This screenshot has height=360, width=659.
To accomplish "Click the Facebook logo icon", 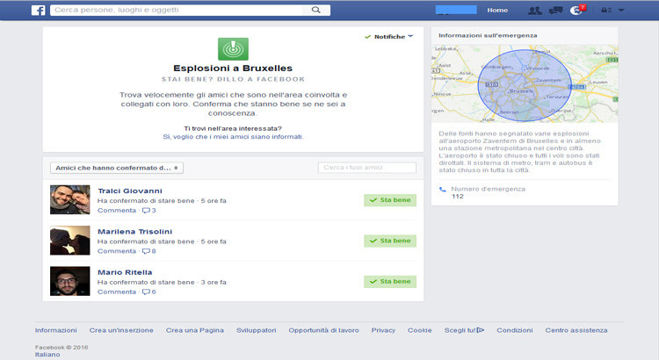I will pos(39,10).
